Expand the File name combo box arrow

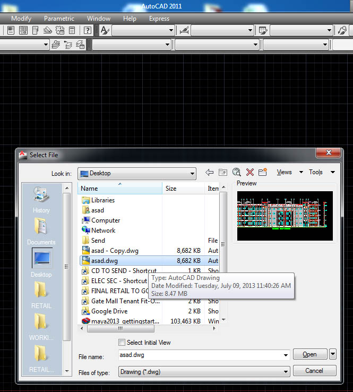286,355
